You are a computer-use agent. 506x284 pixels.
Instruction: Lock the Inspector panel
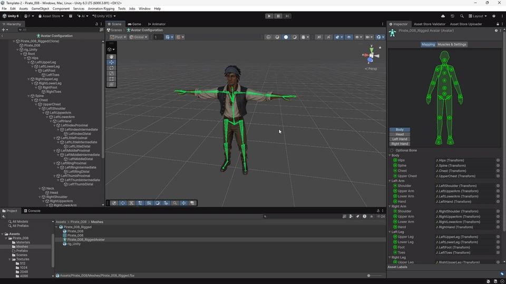click(x=498, y=24)
